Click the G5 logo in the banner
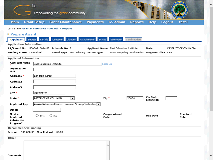This screenshot has width=213, height=160. coord(24,10)
